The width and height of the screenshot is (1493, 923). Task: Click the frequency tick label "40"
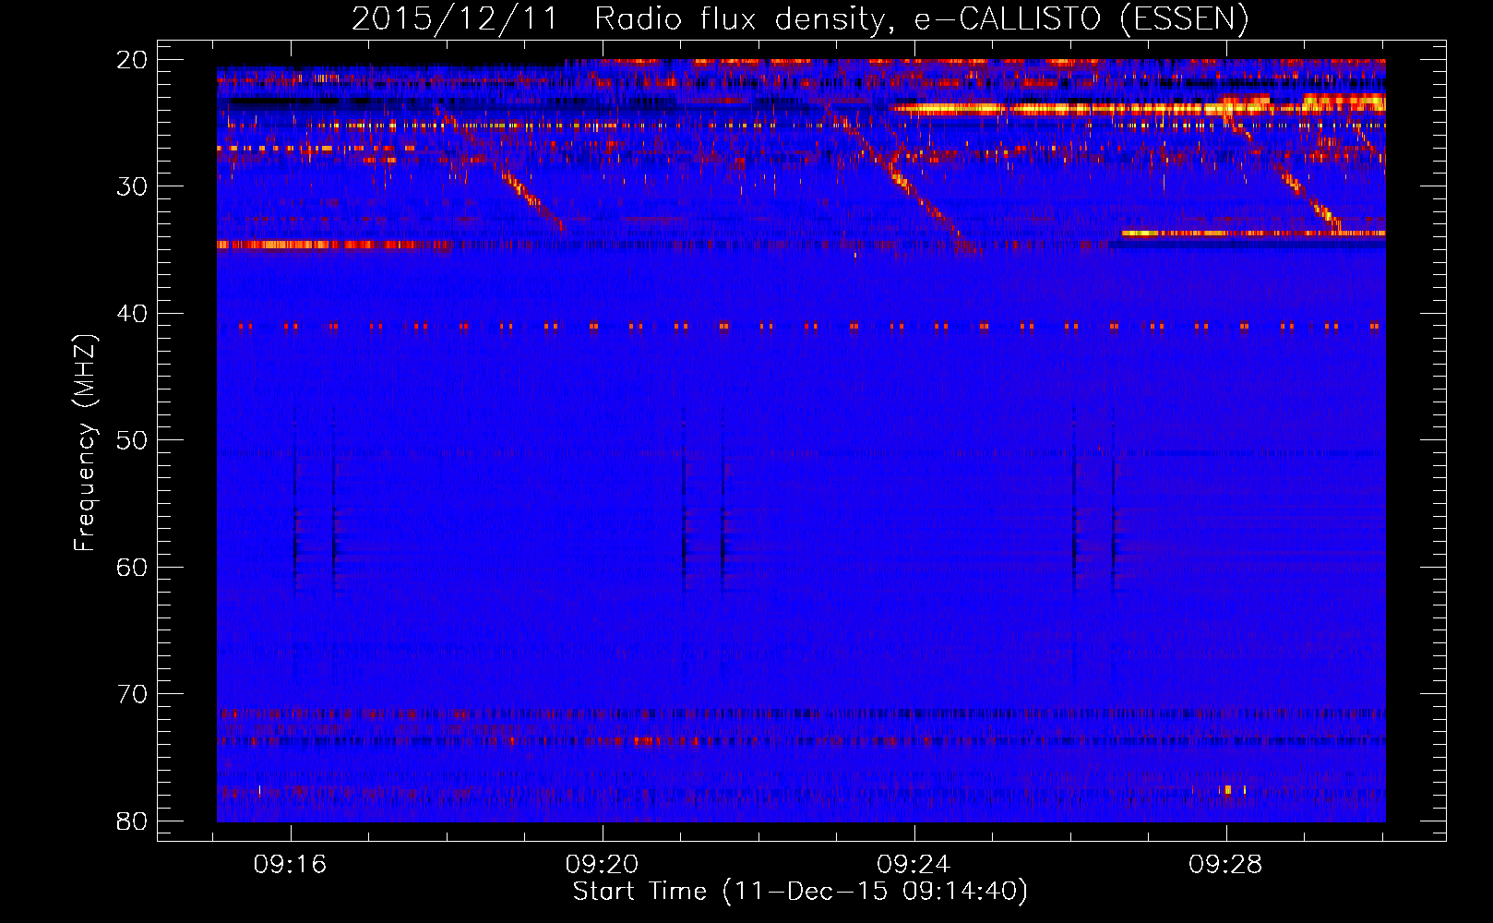point(133,314)
